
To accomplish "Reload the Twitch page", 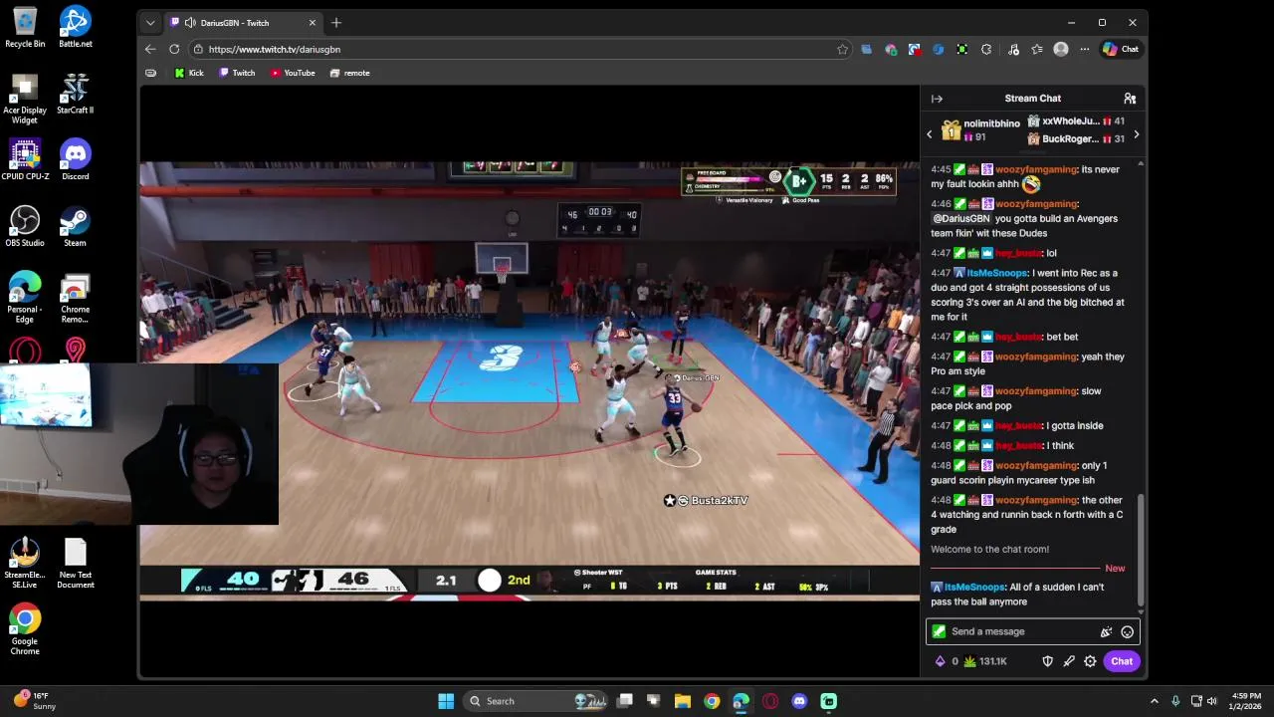I will (x=174, y=49).
